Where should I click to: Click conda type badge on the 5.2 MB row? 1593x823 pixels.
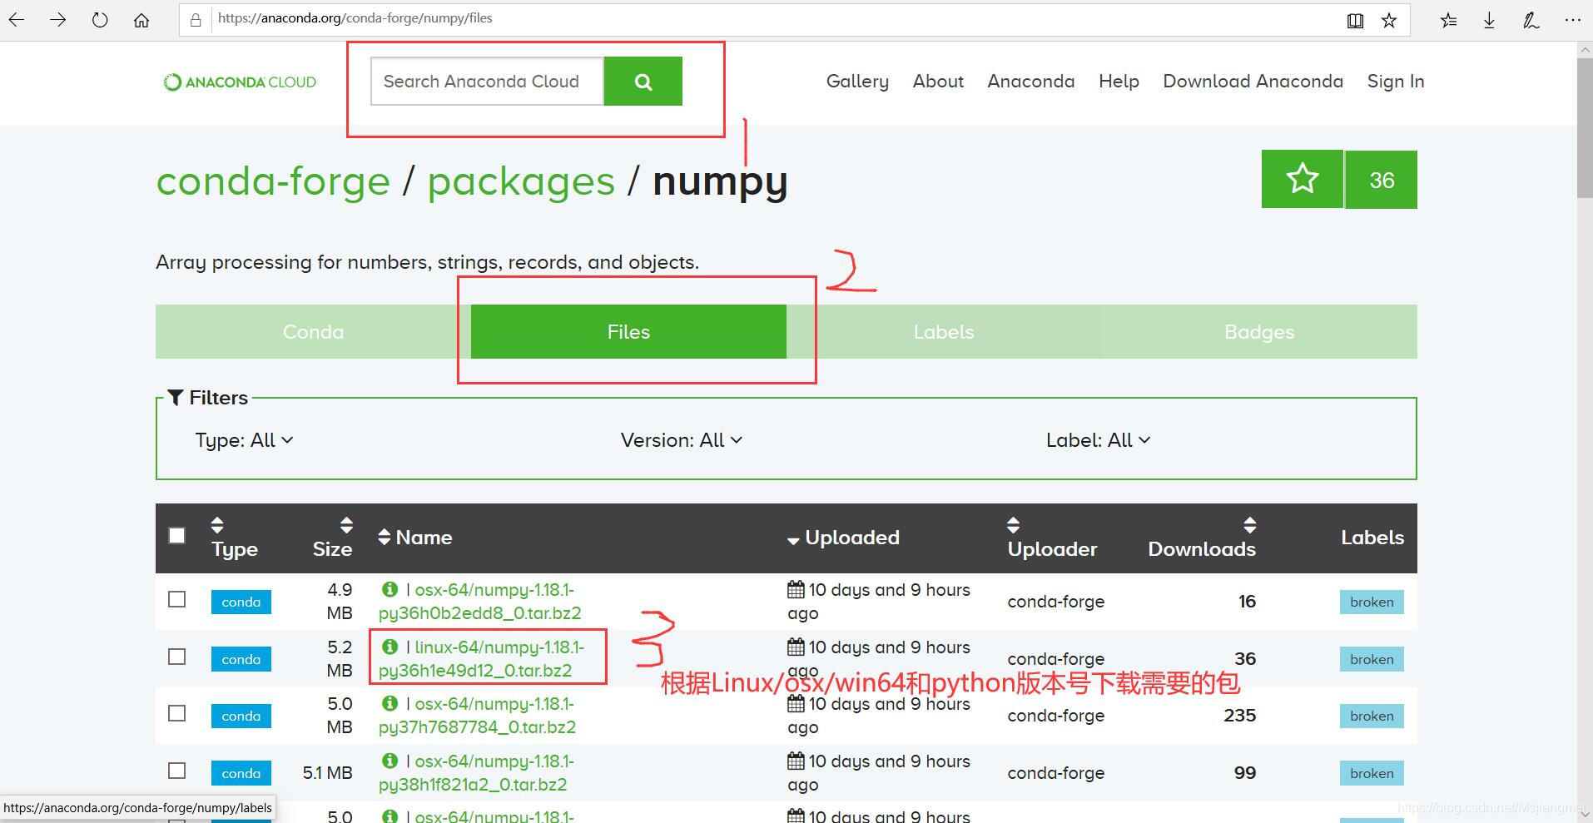241,659
